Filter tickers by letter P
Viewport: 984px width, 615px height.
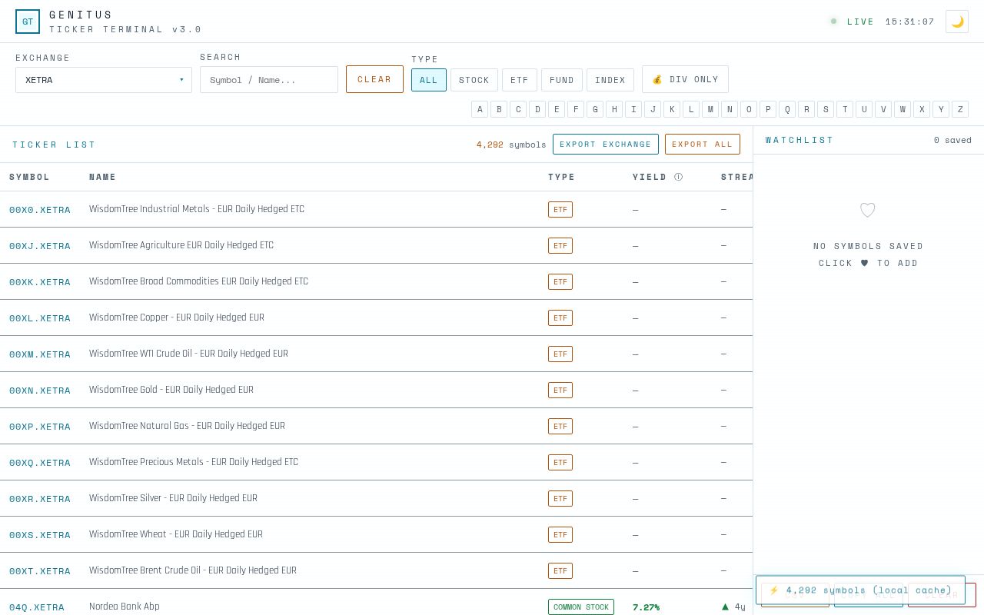click(768, 109)
